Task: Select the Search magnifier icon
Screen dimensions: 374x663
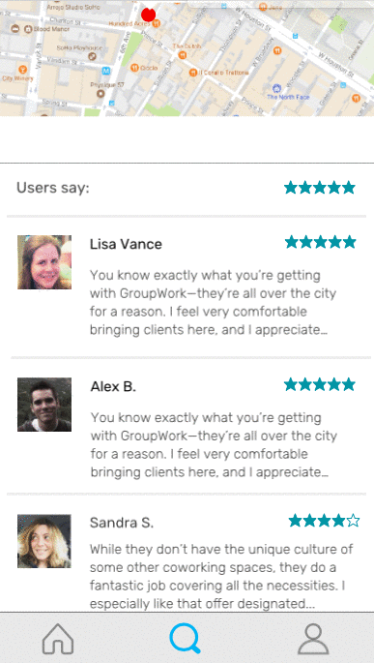Action: pos(185,639)
